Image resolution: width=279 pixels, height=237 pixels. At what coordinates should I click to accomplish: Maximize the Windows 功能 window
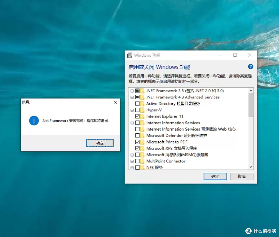tap(235, 55)
